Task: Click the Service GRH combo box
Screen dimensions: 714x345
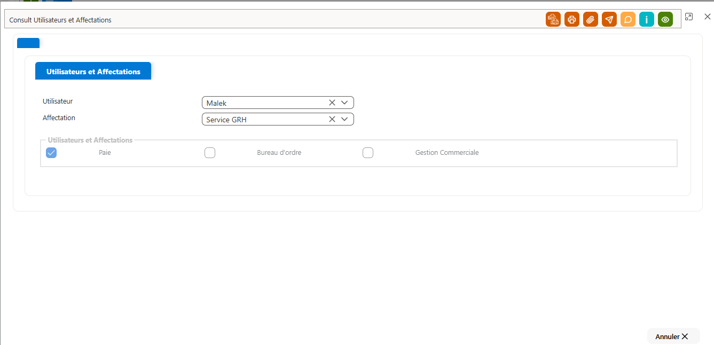Action: click(x=278, y=119)
